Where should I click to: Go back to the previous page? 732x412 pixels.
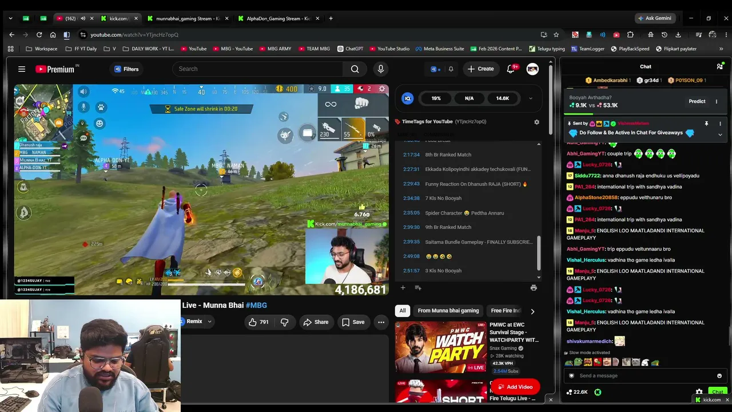click(11, 35)
